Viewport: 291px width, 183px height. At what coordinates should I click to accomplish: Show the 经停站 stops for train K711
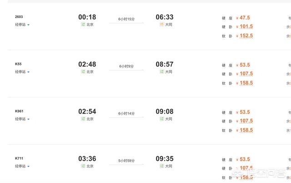22,166
